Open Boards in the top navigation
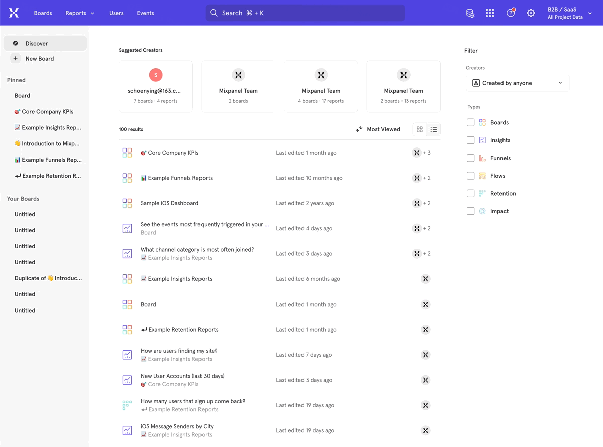603x447 pixels. (x=43, y=13)
